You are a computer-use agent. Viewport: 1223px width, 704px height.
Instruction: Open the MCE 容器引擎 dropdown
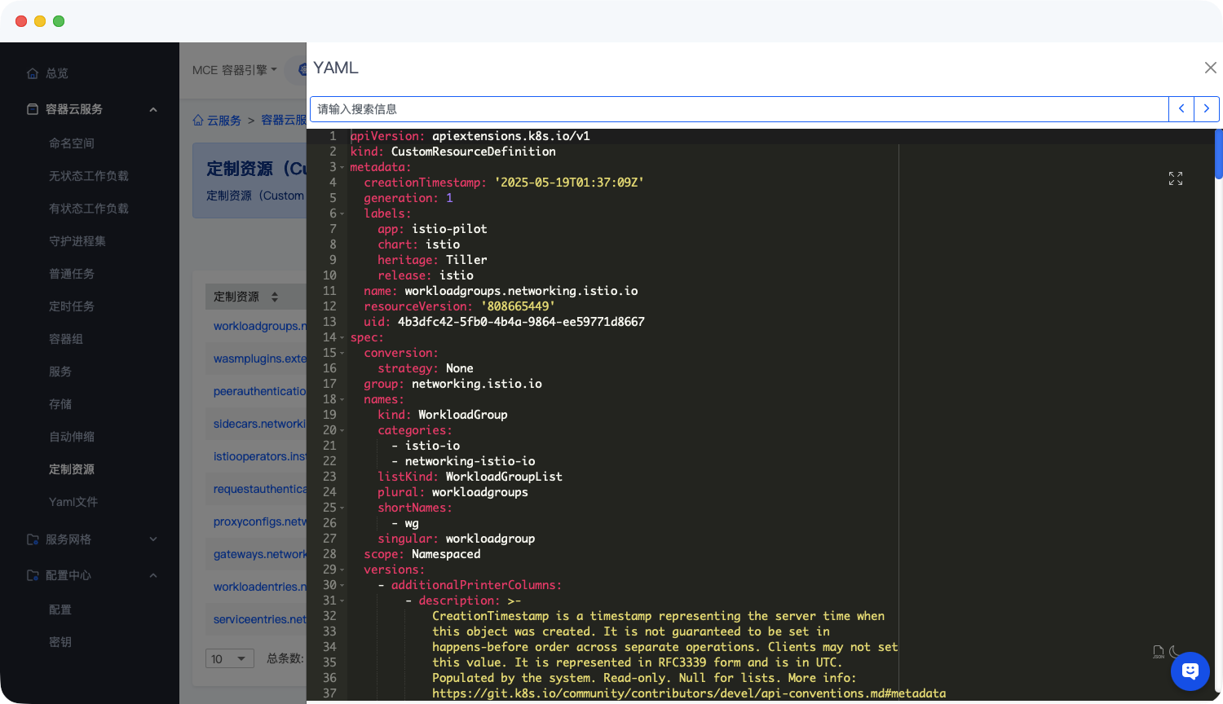click(x=235, y=70)
